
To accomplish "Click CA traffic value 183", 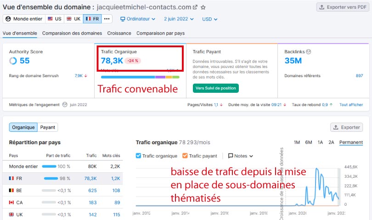I will pos(92,203).
